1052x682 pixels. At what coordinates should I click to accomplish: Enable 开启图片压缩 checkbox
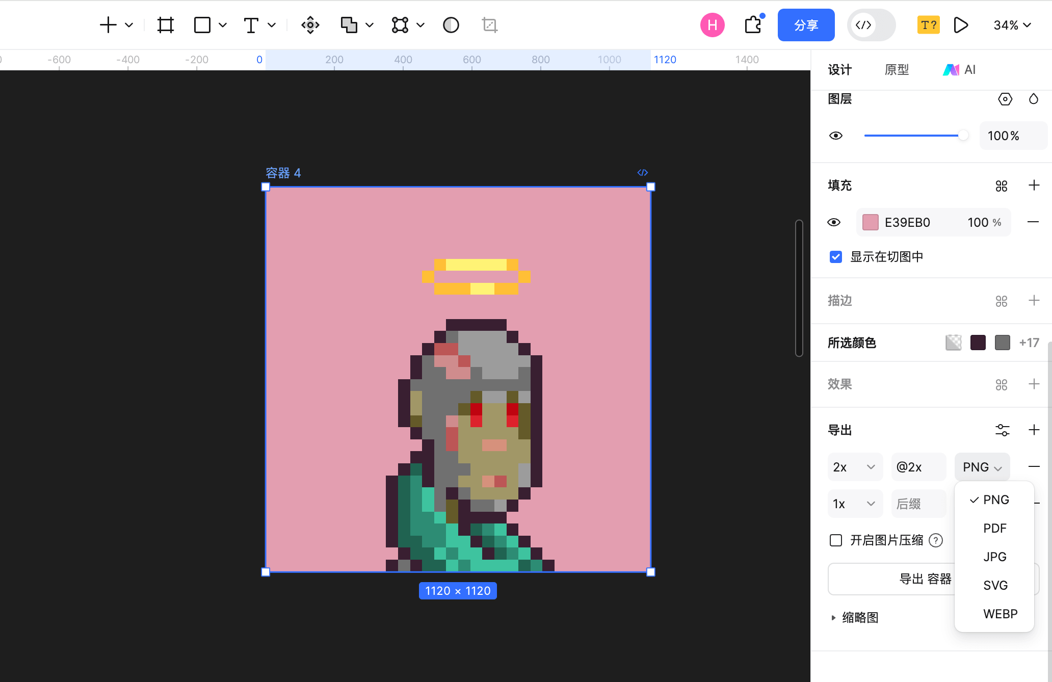coord(836,540)
